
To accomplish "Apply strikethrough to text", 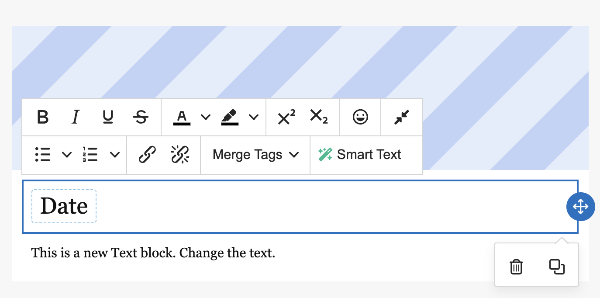I will [141, 117].
